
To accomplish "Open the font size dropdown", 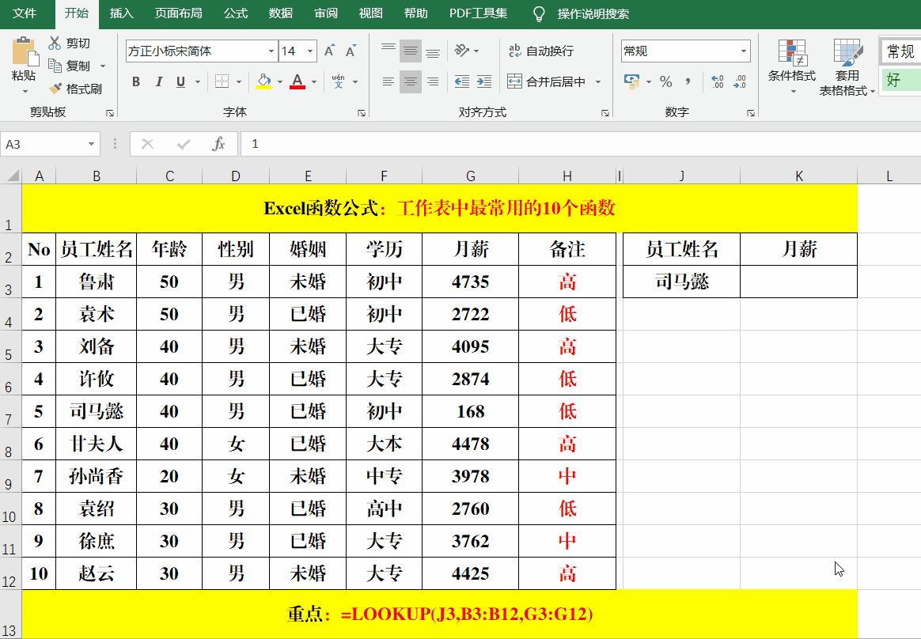I will click(x=309, y=51).
